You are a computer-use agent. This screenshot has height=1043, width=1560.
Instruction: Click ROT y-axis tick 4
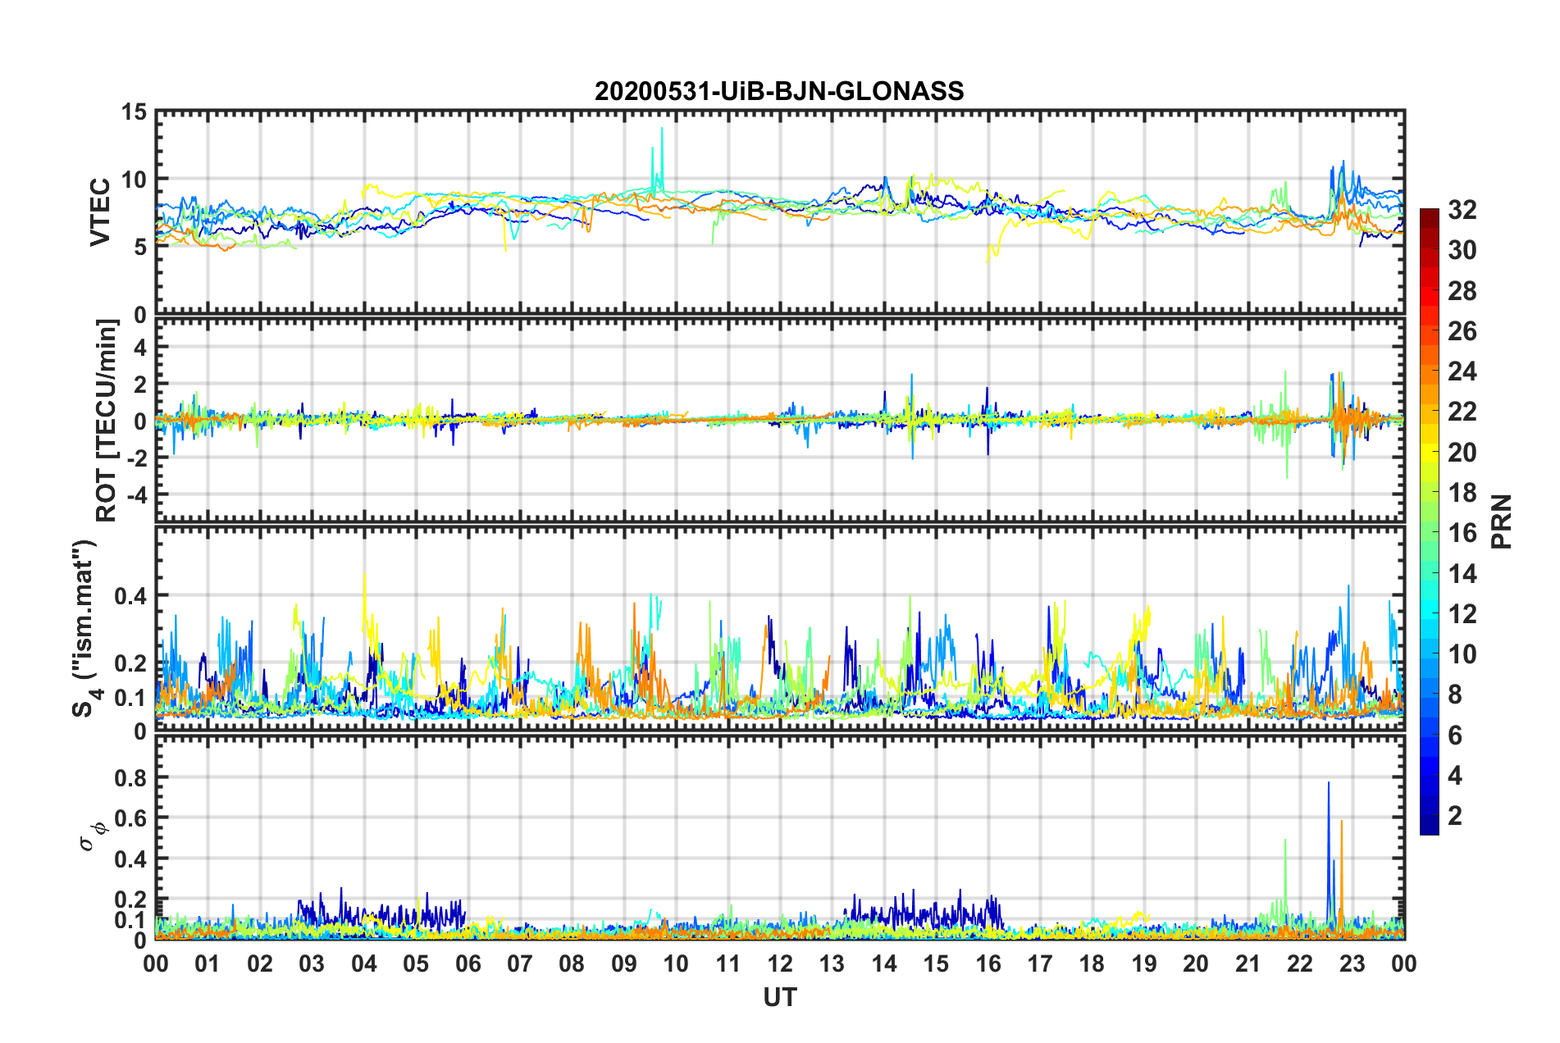tap(140, 348)
